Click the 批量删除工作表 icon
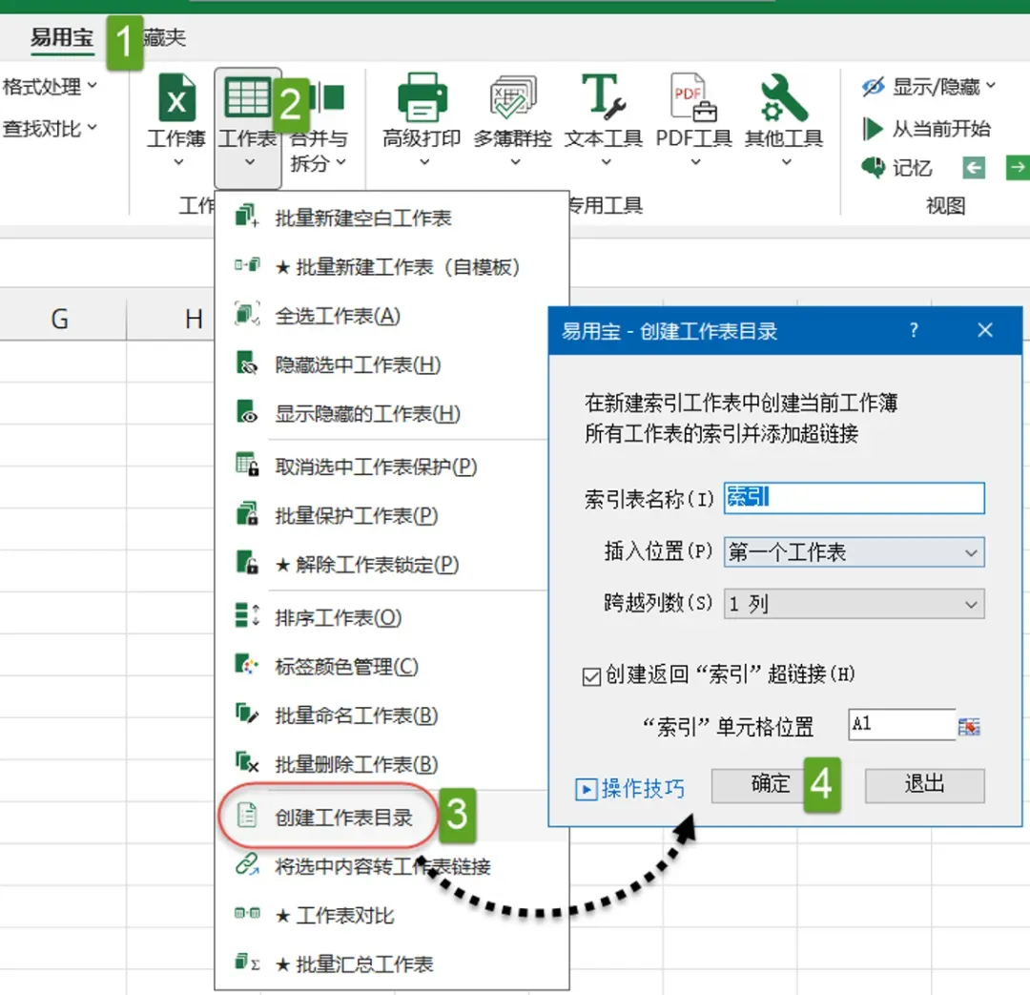The image size is (1030, 995). tap(247, 762)
